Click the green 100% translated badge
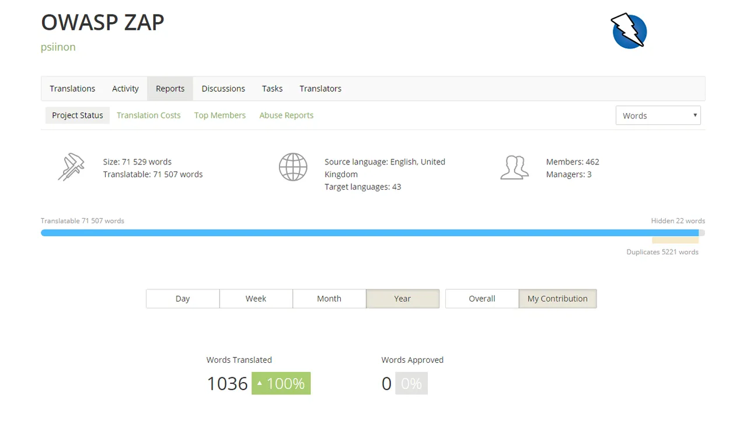Screen dimensions: 747x431 tap(281, 383)
